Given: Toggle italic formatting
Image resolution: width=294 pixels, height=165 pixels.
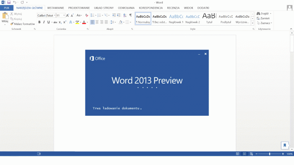Looking at the screenshot, I should (x=44, y=22).
